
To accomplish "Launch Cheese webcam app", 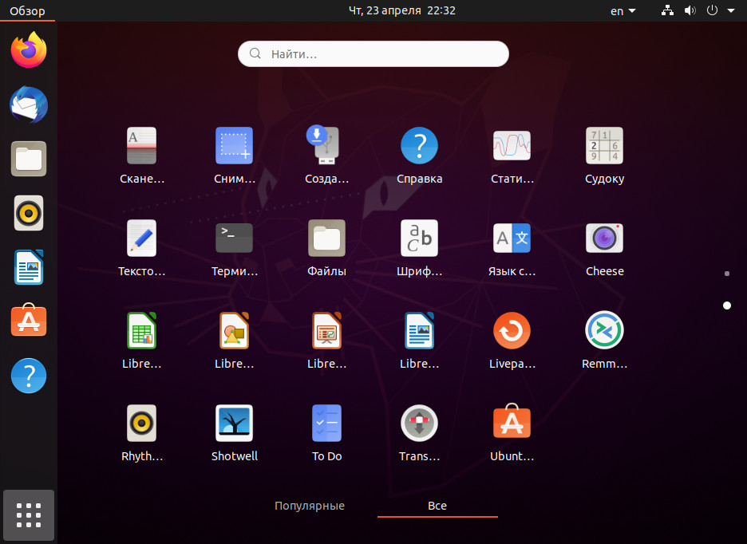I will click(605, 238).
